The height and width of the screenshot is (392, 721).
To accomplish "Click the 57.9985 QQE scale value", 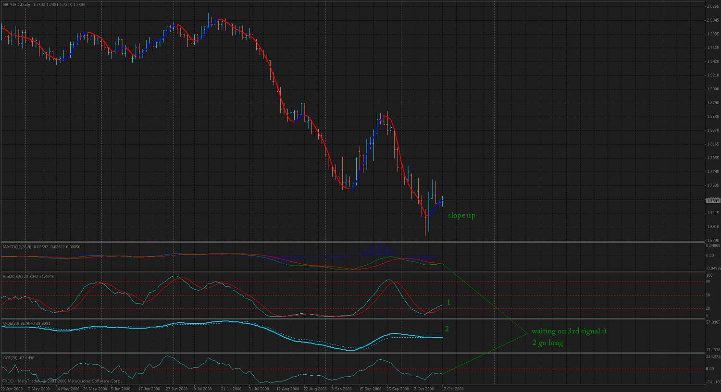I will (713, 321).
